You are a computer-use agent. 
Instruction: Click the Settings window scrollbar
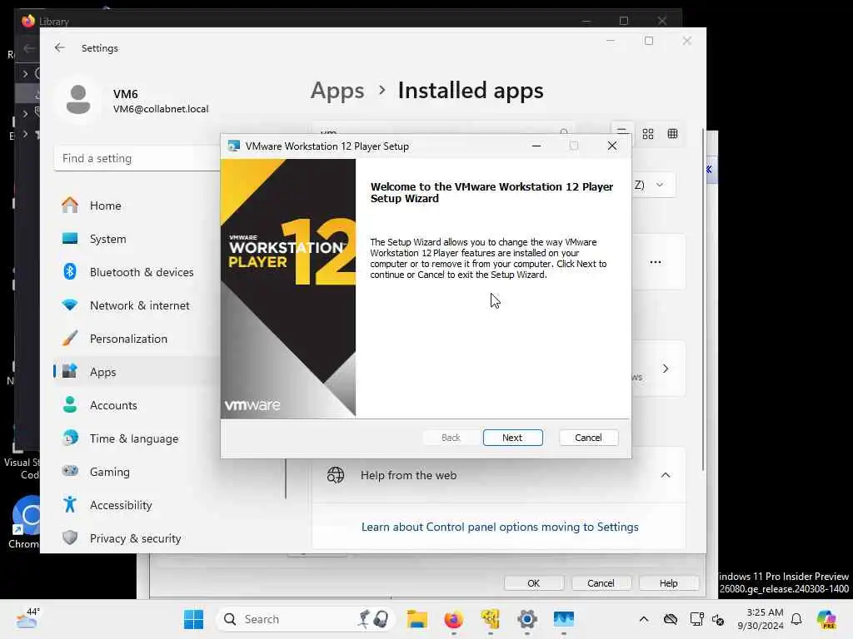coord(703,300)
